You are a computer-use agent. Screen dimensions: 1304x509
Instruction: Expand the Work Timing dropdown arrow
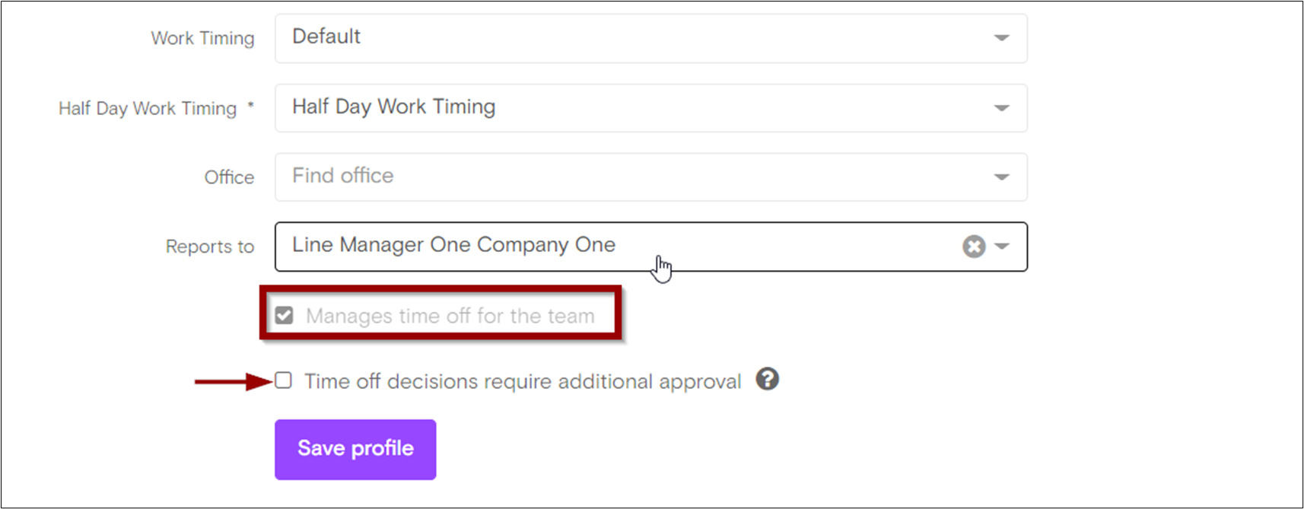click(1001, 38)
